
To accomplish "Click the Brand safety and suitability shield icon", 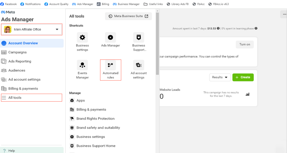I will 72,128.
